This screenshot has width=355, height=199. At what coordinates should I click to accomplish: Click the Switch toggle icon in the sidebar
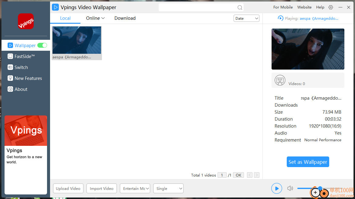10,67
